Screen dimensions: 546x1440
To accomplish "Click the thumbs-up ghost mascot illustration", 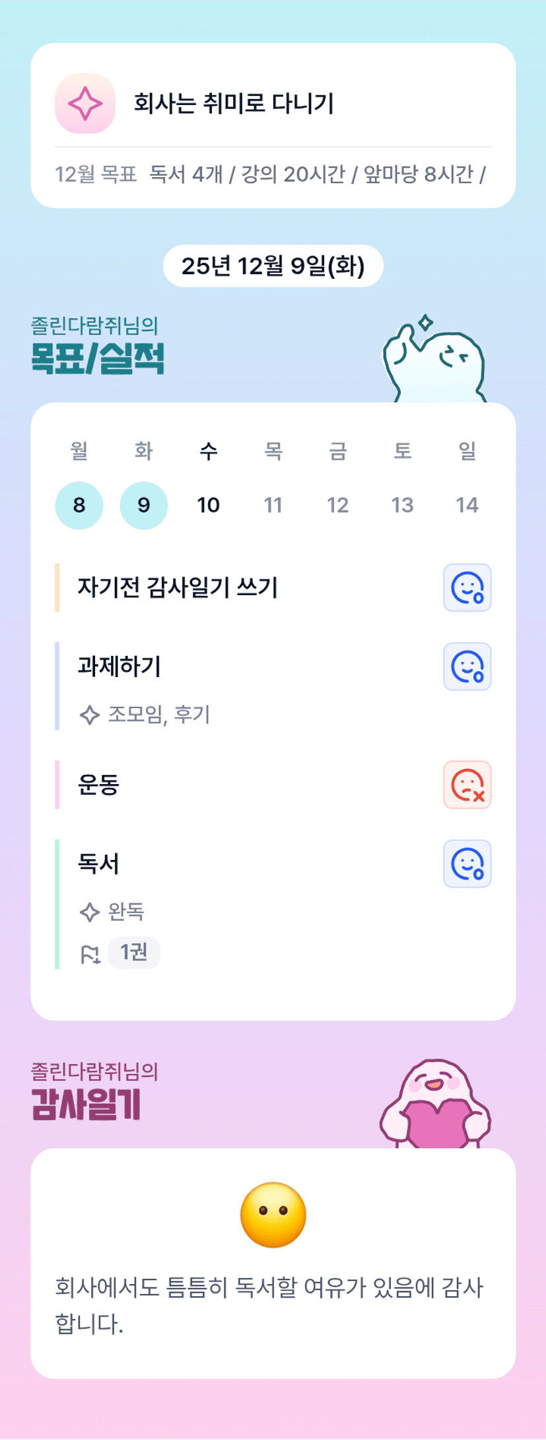I will pos(436,360).
